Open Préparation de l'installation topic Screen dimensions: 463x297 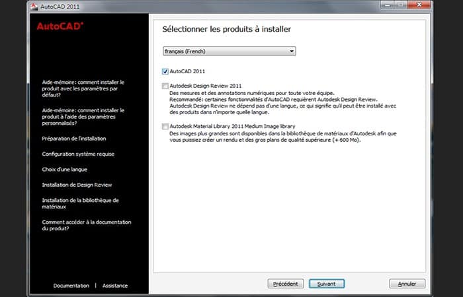coord(74,139)
